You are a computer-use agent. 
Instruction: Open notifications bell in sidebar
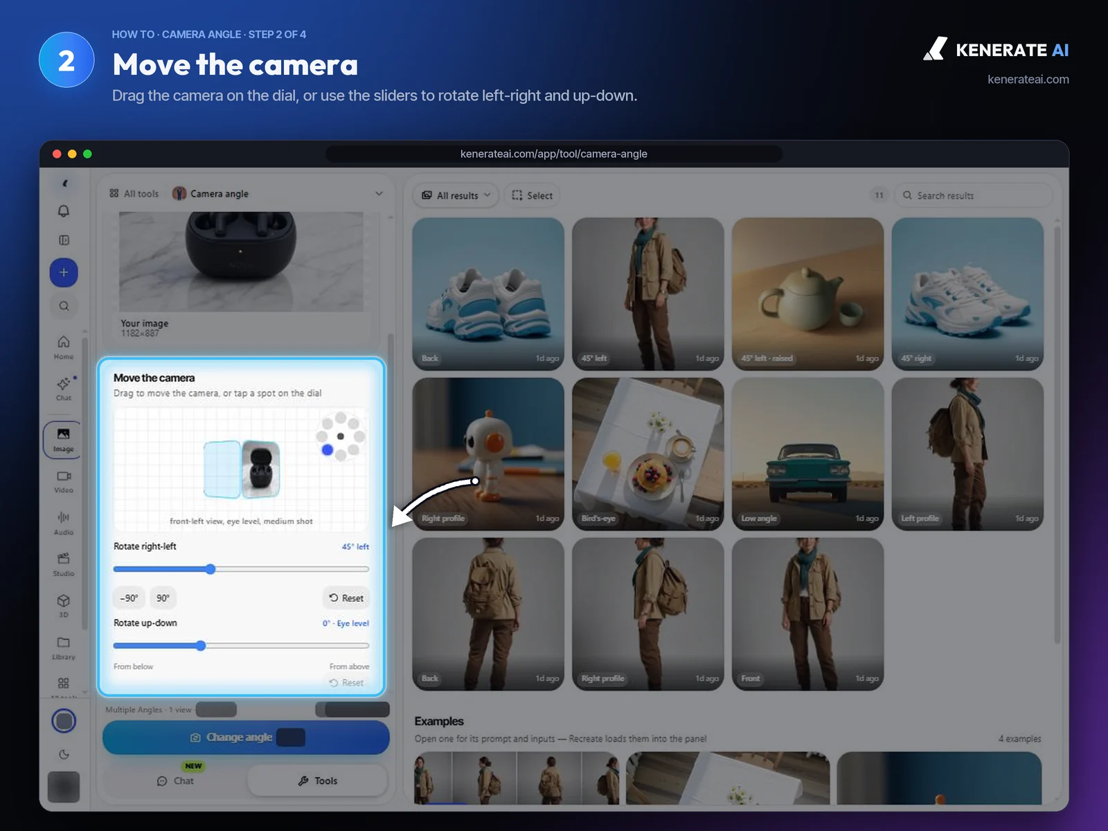(64, 211)
